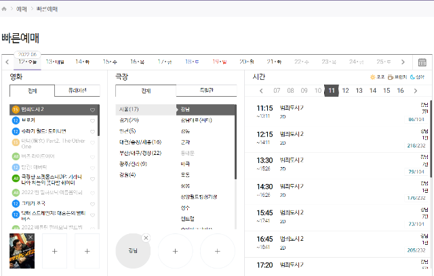Select date 18 토
Viewport: 434px width, 276px height.
coord(192,62)
